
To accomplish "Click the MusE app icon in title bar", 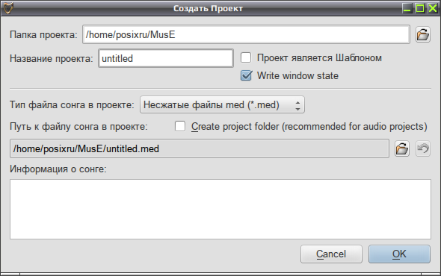I will pyautogui.click(x=8, y=8).
